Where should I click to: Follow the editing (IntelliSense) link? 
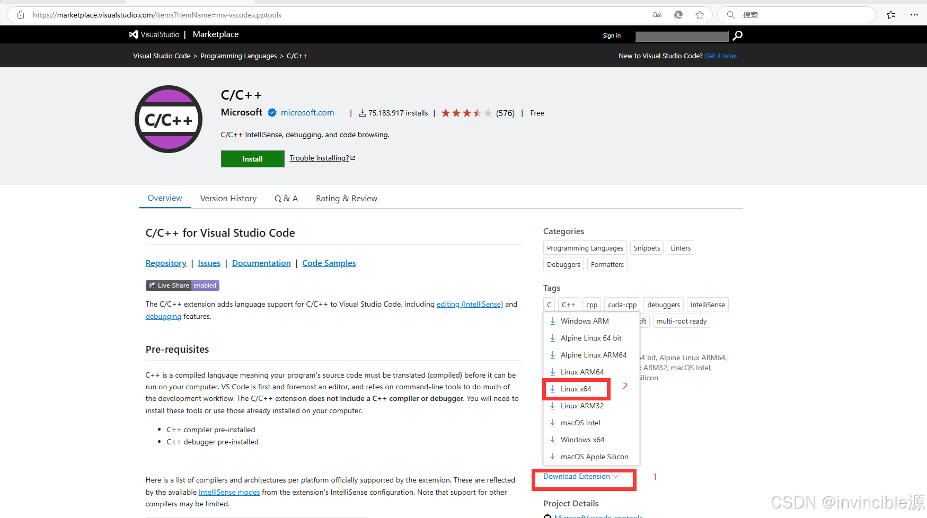tap(470, 305)
